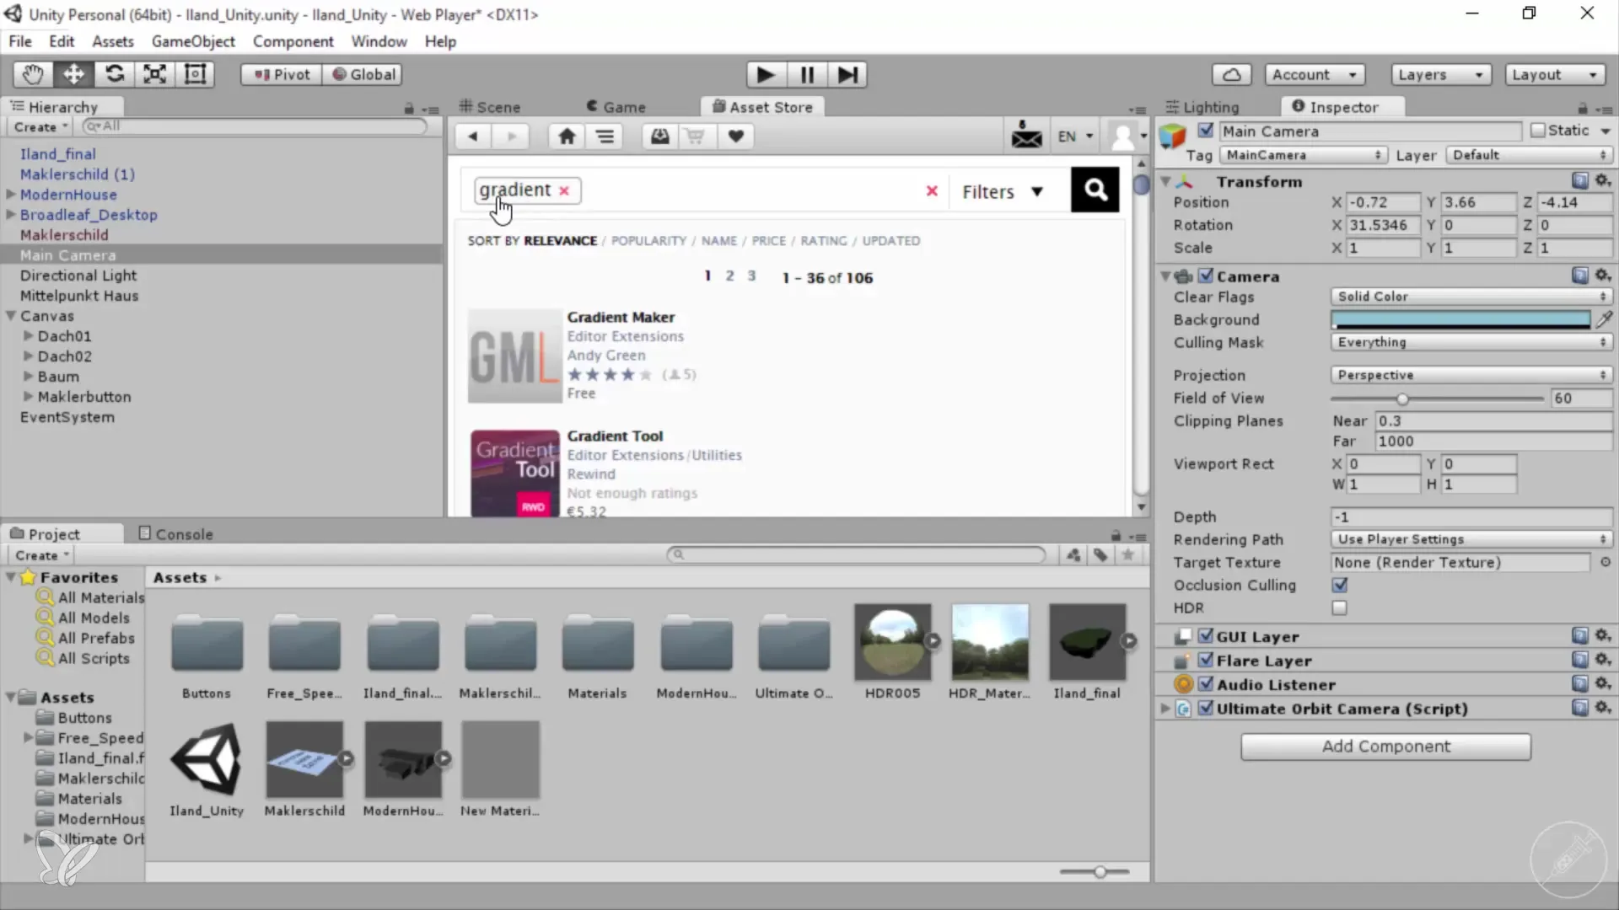Screen dimensions: 1619x910
Task: Collapse Canvas in Hierarchy
Action: 11,315
